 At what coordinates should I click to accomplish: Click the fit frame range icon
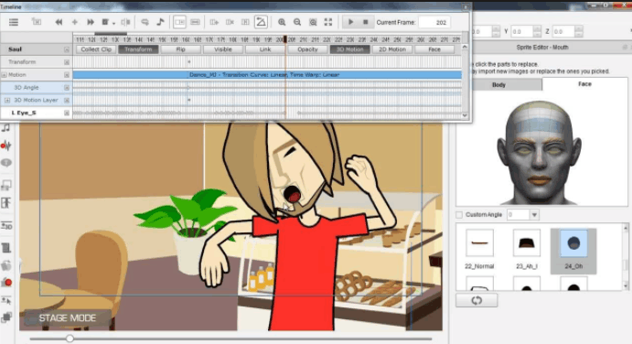pyautogui.click(x=245, y=22)
